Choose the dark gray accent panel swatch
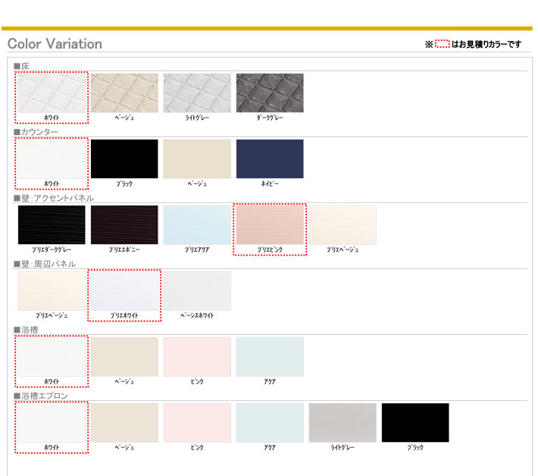 pos(52,225)
